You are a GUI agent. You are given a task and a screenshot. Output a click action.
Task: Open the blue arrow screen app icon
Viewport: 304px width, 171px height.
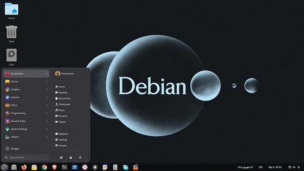[126, 167]
